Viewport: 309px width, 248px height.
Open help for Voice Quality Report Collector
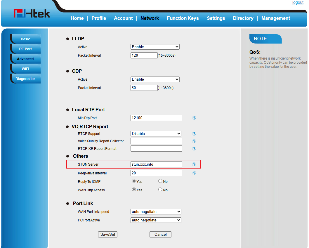[x=194, y=141]
